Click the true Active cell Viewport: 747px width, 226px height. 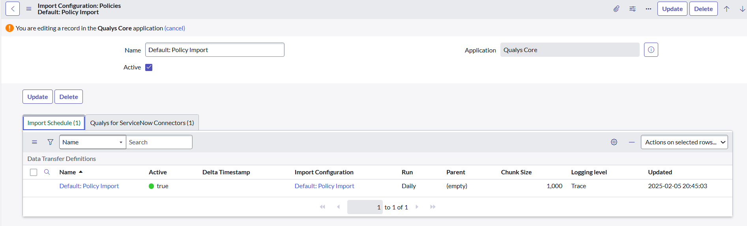(x=159, y=186)
